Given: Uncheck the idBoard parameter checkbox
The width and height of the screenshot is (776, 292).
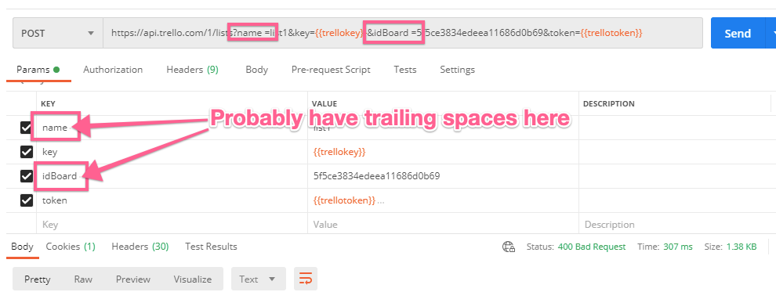Looking at the screenshot, I should pos(26,176).
